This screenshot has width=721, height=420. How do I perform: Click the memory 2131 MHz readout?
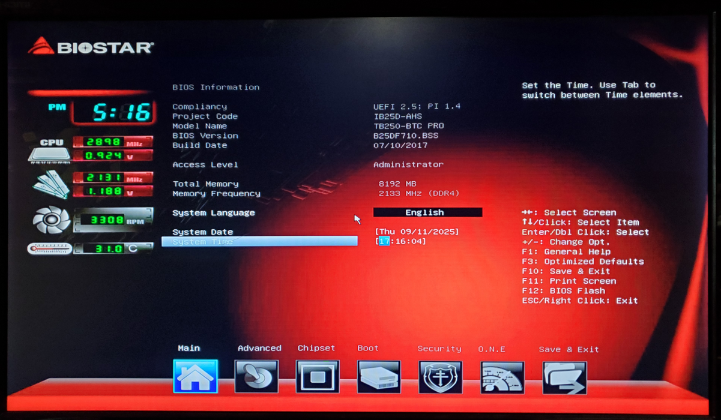pos(113,178)
